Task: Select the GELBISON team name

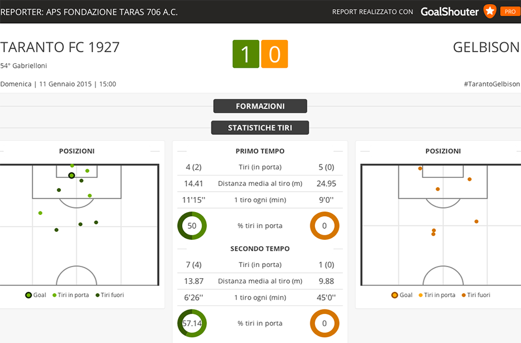Action: coord(486,48)
